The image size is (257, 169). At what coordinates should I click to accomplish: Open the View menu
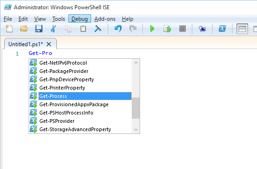pyautogui.click(x=40, y=19)
